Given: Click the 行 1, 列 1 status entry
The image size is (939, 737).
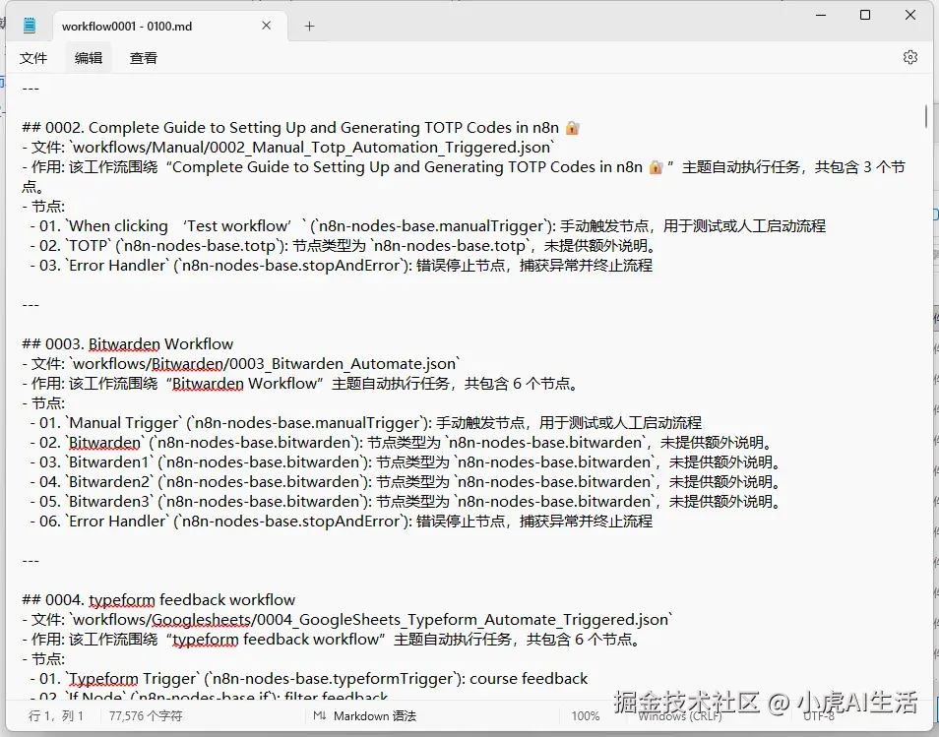Looking at the screenshot, I should [x=56, y=716].
